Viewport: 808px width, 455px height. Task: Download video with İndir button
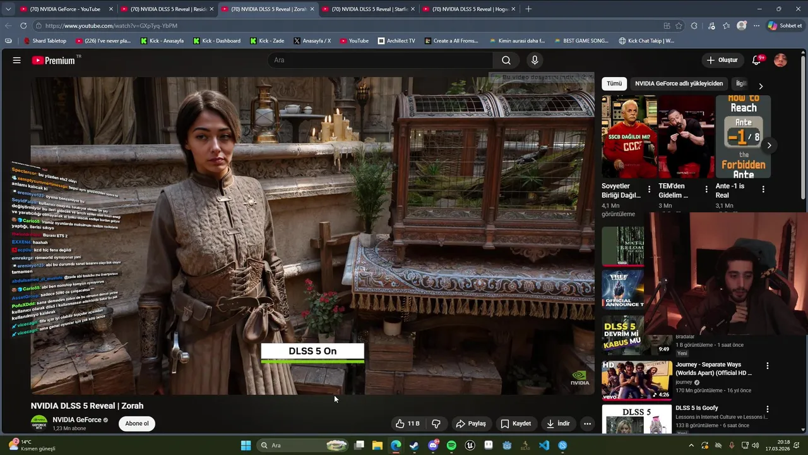tap(558, 423)
